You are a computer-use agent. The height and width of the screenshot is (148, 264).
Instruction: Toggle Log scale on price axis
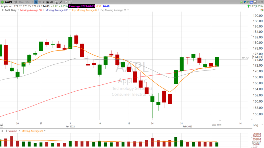pos(255,125)
